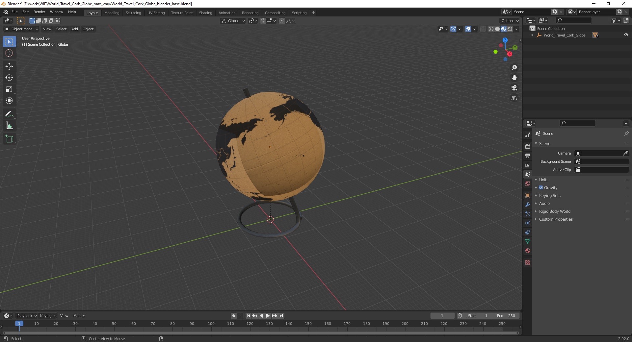Hide World_Travel_Cork_Globe collection with eye icon
This screenshot has width=632, height=342.
point(626,35)
